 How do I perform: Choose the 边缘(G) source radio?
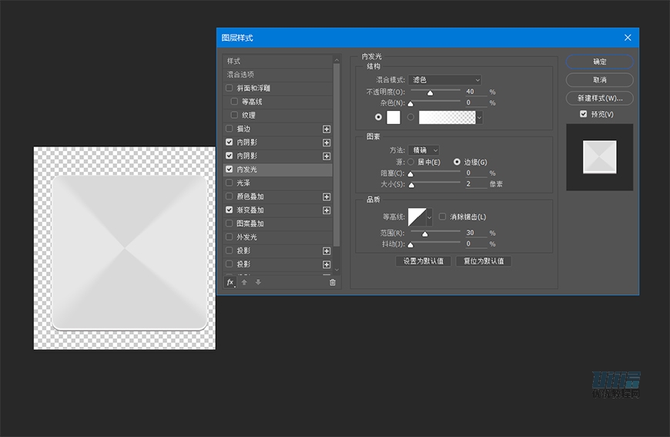coord(457,162)
